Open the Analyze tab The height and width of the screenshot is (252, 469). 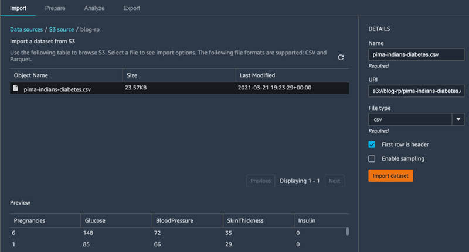[x=94, y=8]
